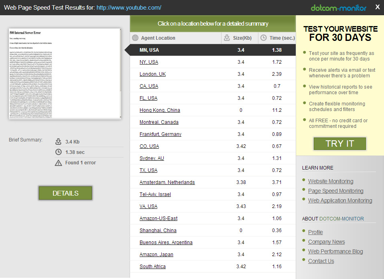Image resolution: width=384 pixels, height=279 pixels.
Task: Click the green DETAILS button
Action: click(65, 193)
